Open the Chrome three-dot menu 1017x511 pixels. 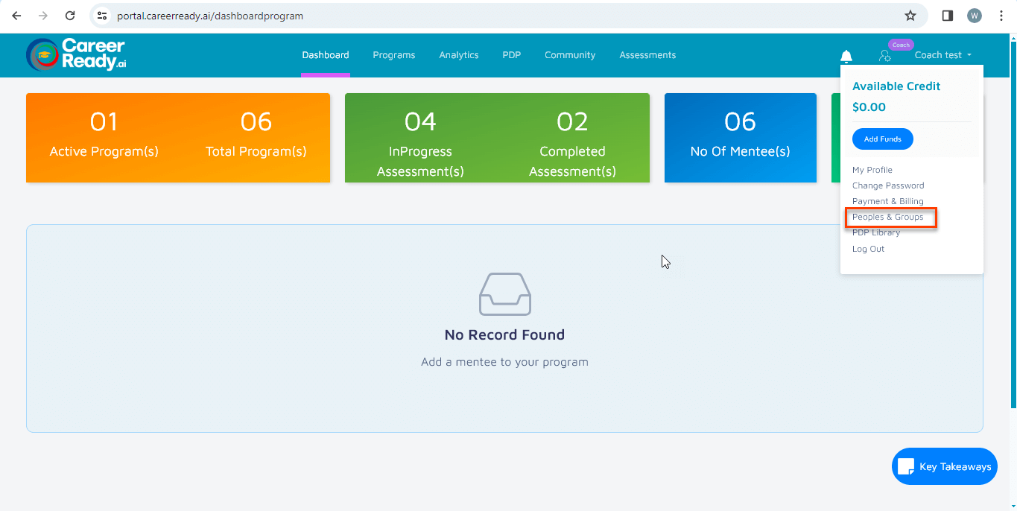click(x=1001, y=16)
